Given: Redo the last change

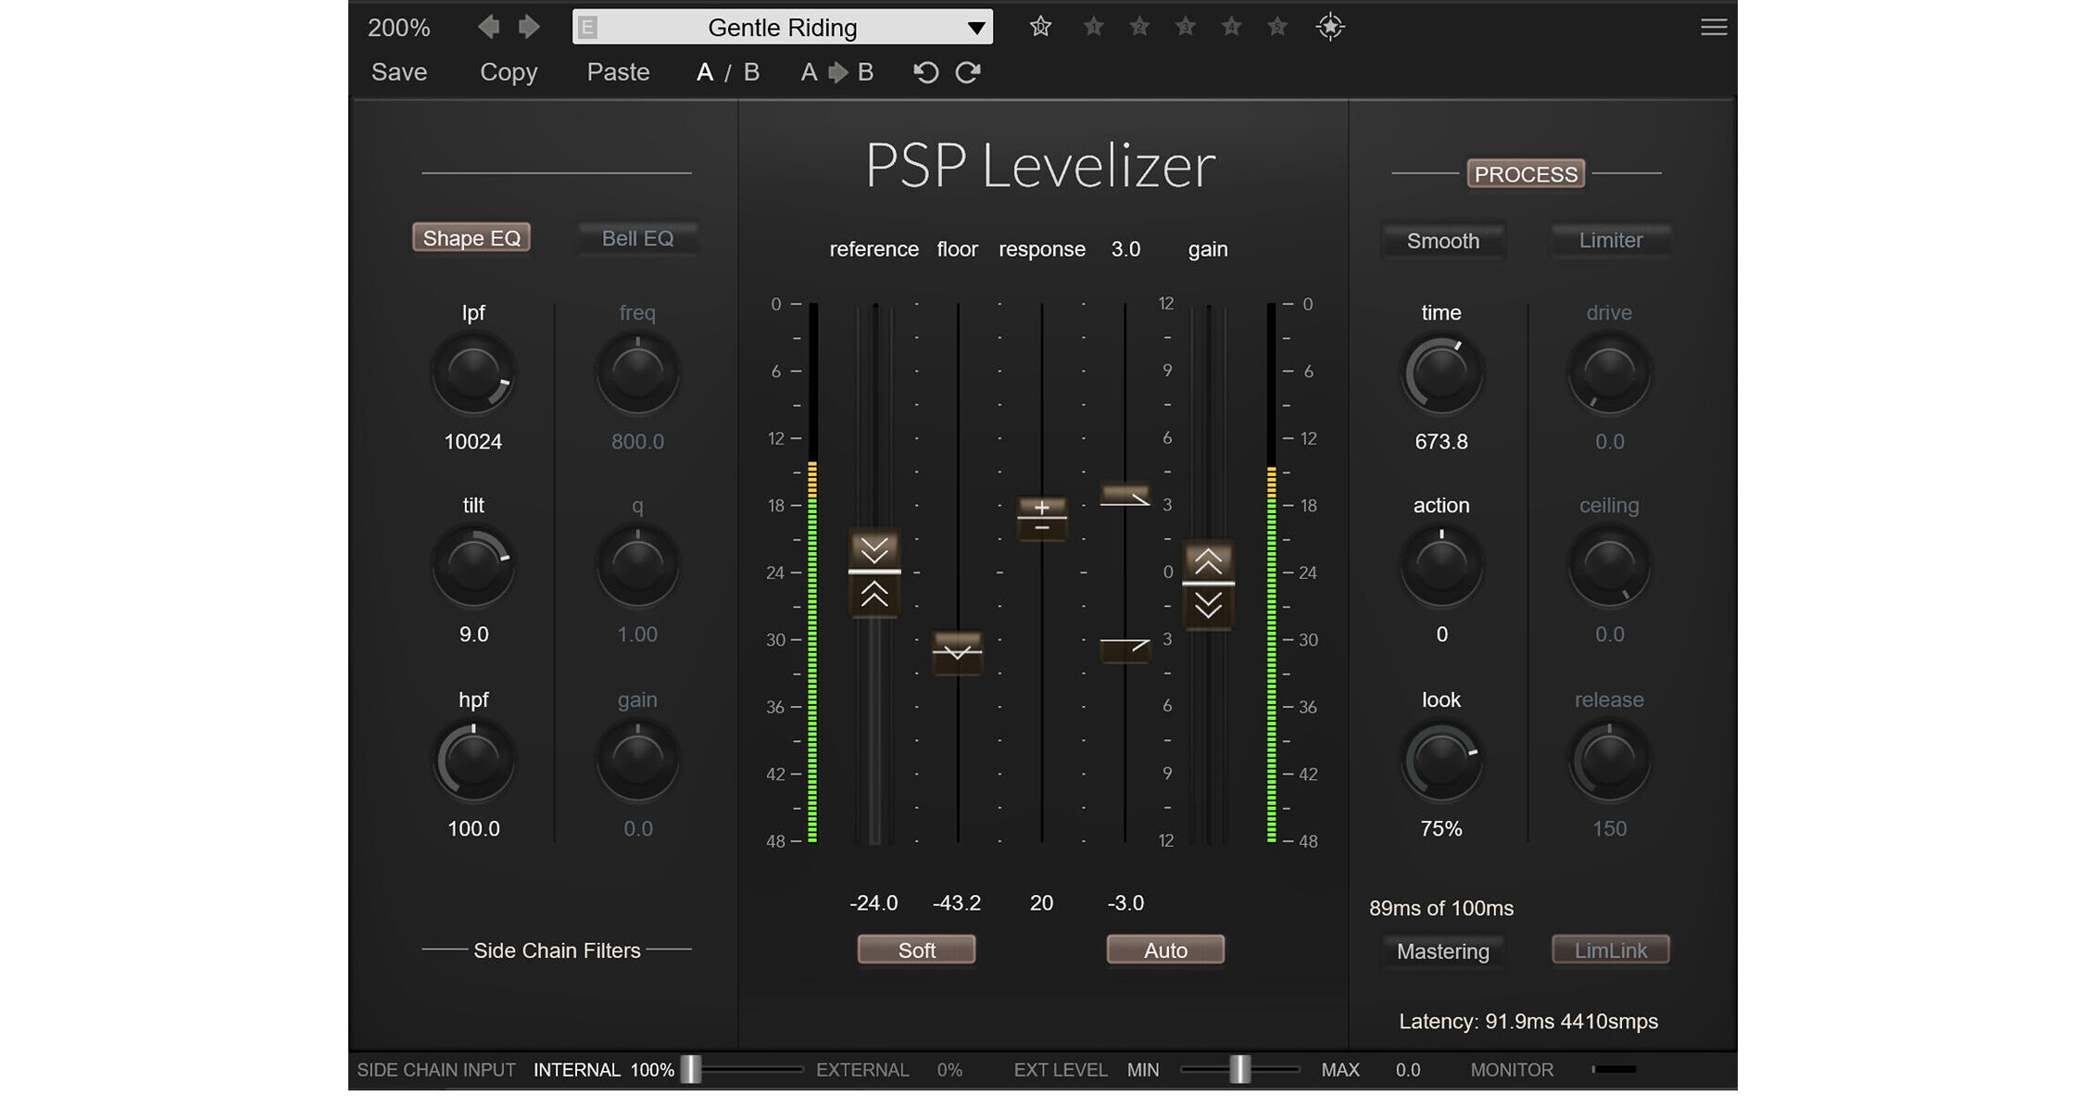Looking at the screenshot, I should click(968, 72).
